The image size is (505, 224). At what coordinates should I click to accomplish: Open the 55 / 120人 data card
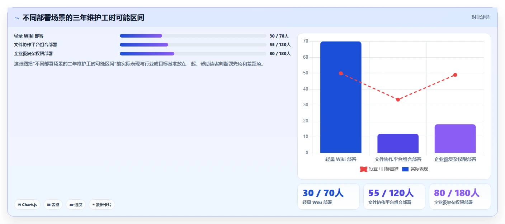(394, 196)
